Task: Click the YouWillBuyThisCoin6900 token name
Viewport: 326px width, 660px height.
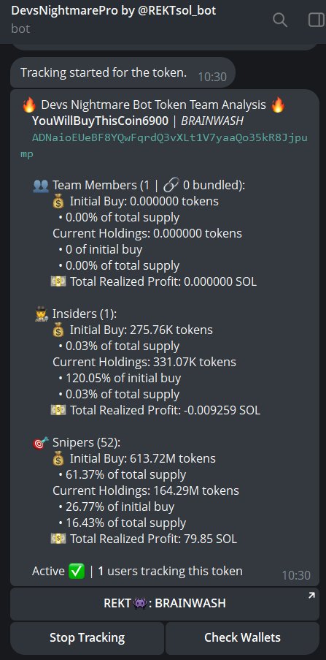Action: click(x=100, y=121)
